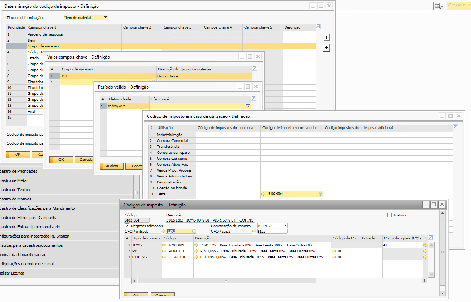The width and height of the screenshot is (471, 302).
Task: Enable the Inativo checkbox
Action: [389, 215]
